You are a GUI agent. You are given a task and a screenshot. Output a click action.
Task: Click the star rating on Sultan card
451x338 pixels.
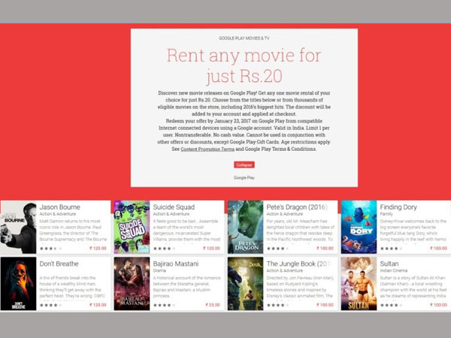[392, 305]
